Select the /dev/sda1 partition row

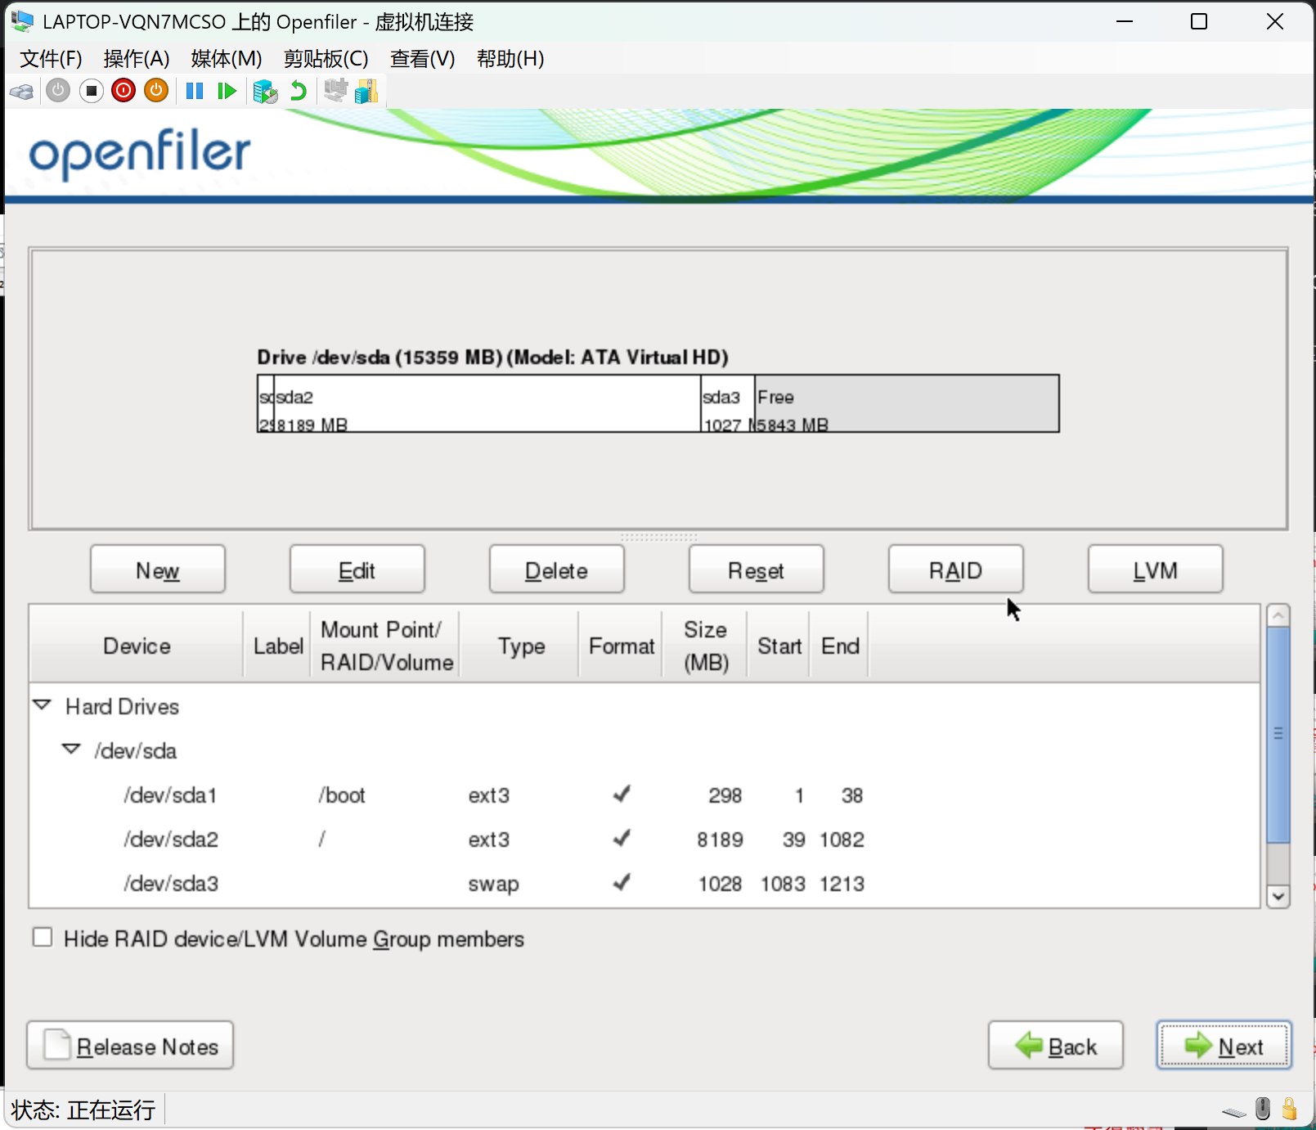[645, 795]
